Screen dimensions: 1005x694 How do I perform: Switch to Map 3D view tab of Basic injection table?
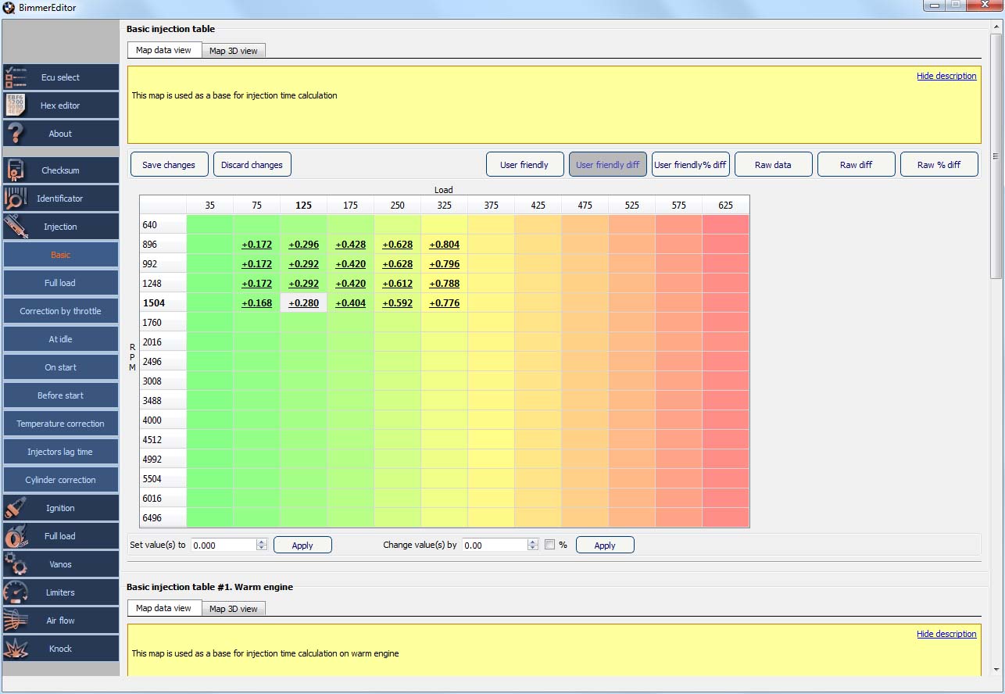click(233, 51)
